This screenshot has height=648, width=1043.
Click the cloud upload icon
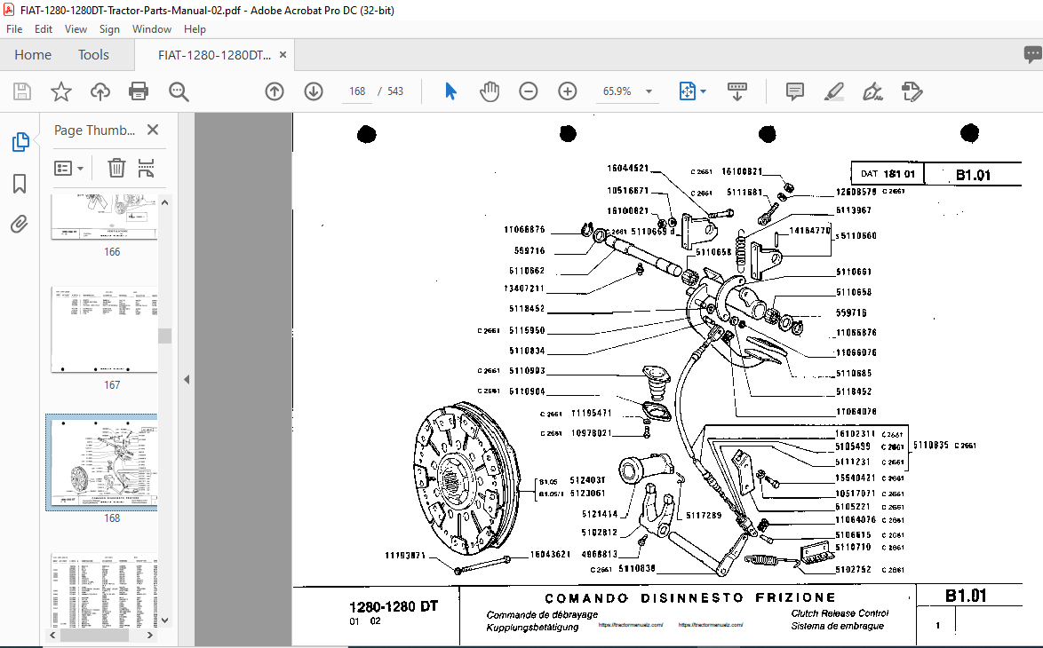(x=100, y=91)
